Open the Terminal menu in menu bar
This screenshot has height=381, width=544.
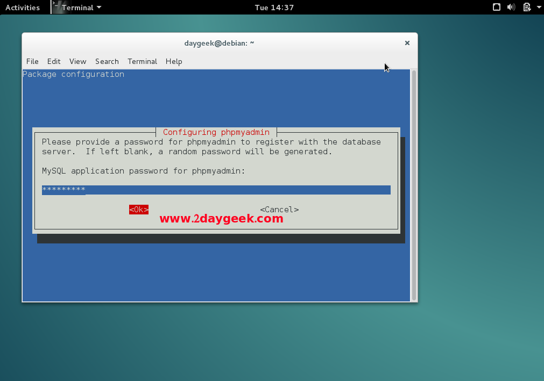coord(142,61)
